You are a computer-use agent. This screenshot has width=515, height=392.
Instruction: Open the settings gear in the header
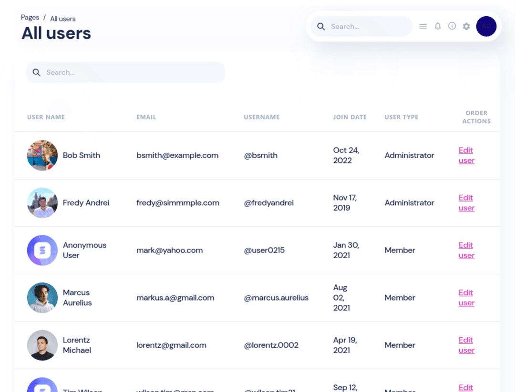point(466,26)
